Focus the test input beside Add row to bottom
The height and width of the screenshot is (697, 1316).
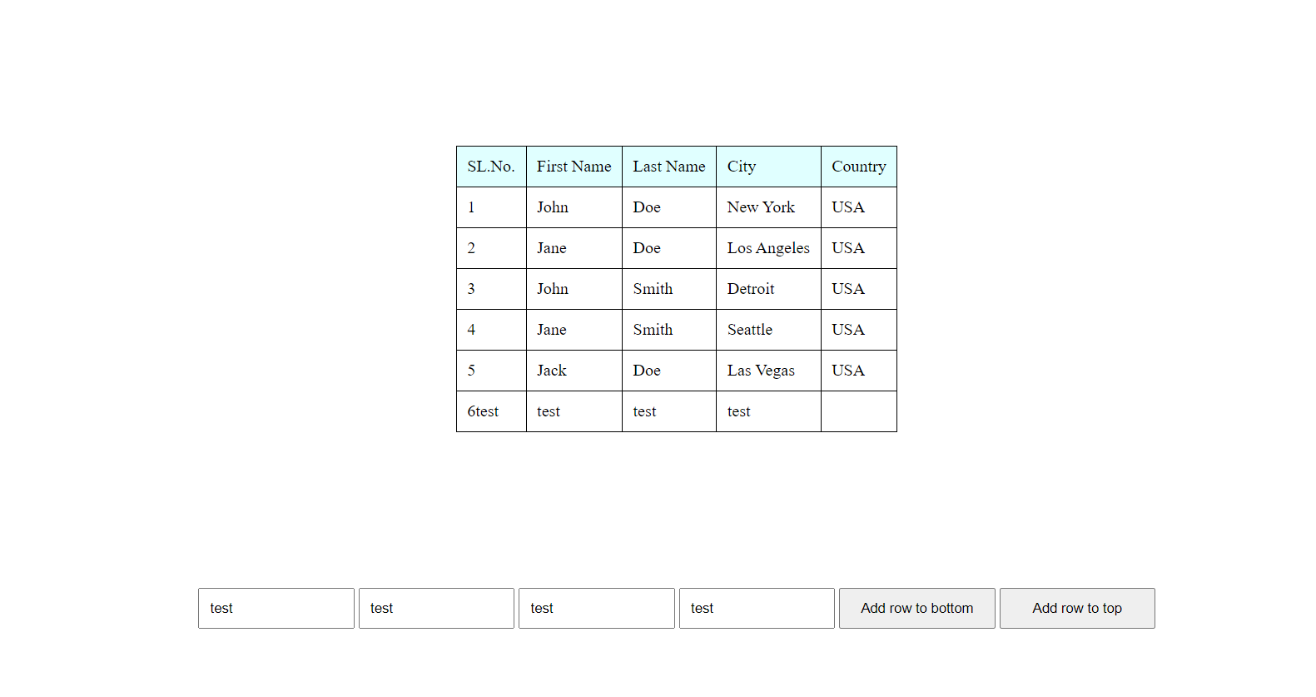pyautogui.click(x=757, y=608)
